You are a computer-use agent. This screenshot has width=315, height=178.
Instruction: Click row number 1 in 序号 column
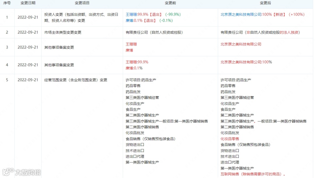pyautogui.click(x=7, y=17)
